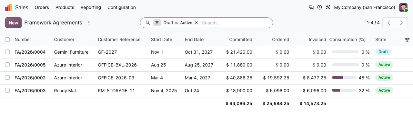Click the filter funnel icon in search
The height and width of the screenshot is (135, 413).
click(157, 23)
